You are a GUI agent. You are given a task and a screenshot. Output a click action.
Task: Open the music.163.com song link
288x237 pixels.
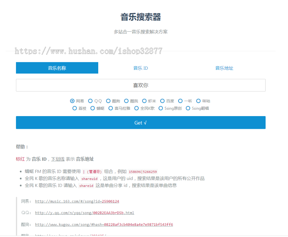[x=77, y=201]
